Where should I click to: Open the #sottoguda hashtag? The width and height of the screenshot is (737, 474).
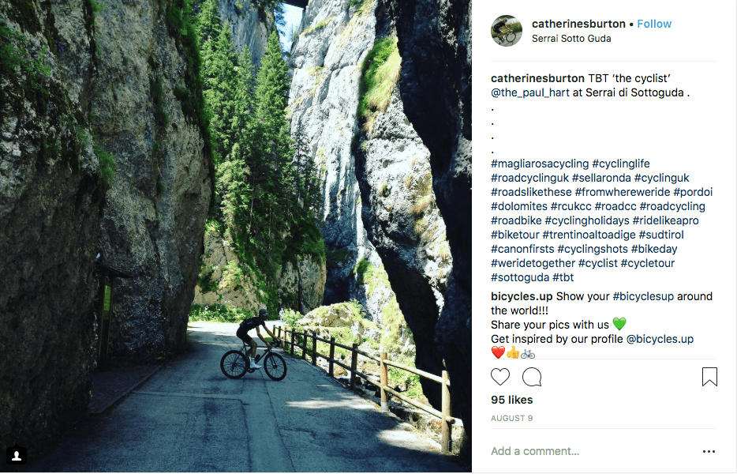click(519, 277)
